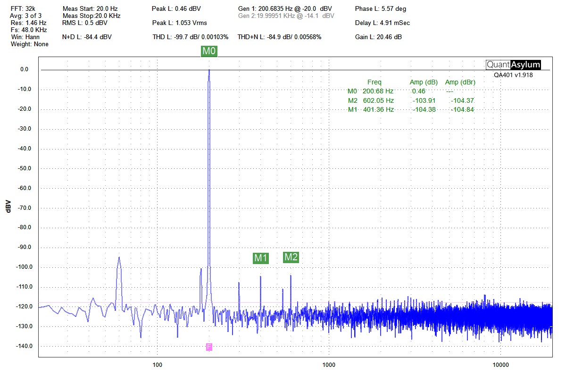The width and height of the screenshot is (566, 373).
Task: Click the Freq column header
Action: tap(374, 83)
